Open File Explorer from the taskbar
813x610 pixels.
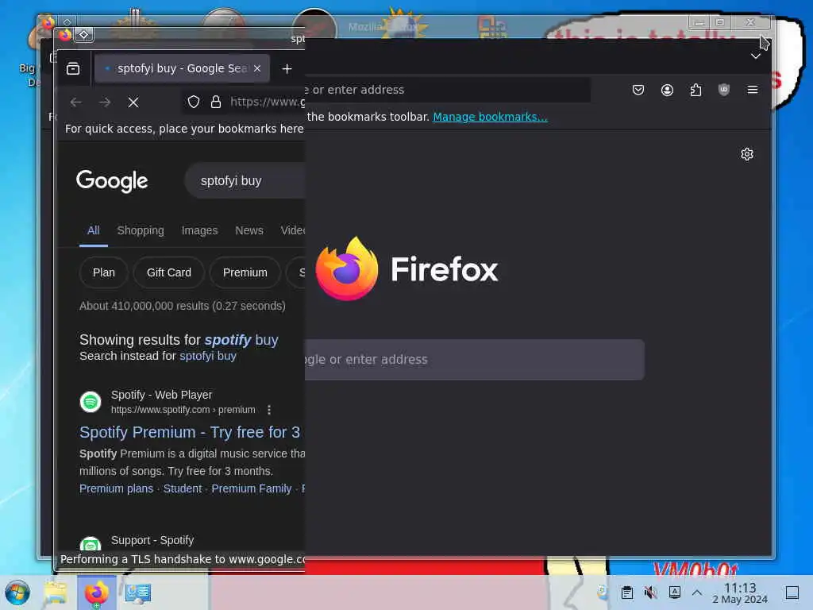56,593
